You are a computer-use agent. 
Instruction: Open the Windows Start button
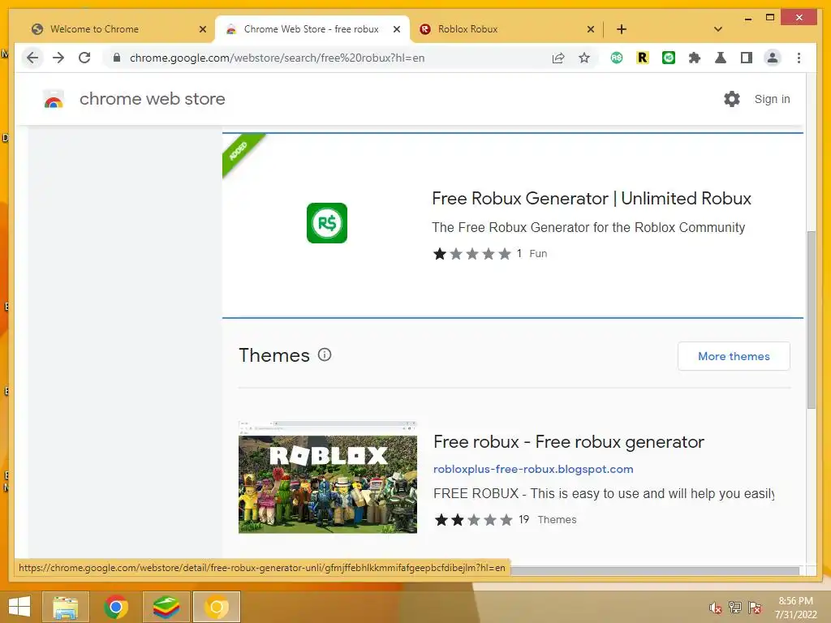coord(19,607)
